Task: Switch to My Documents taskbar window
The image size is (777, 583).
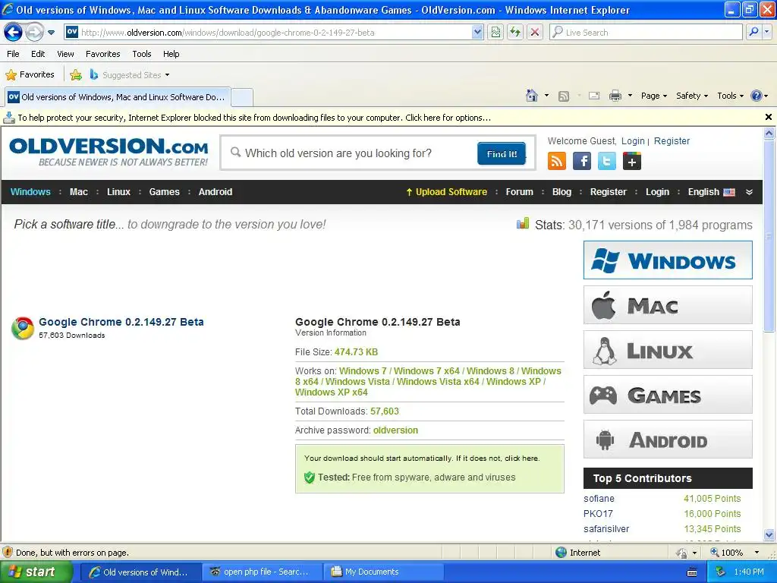Action: point(382,572)
